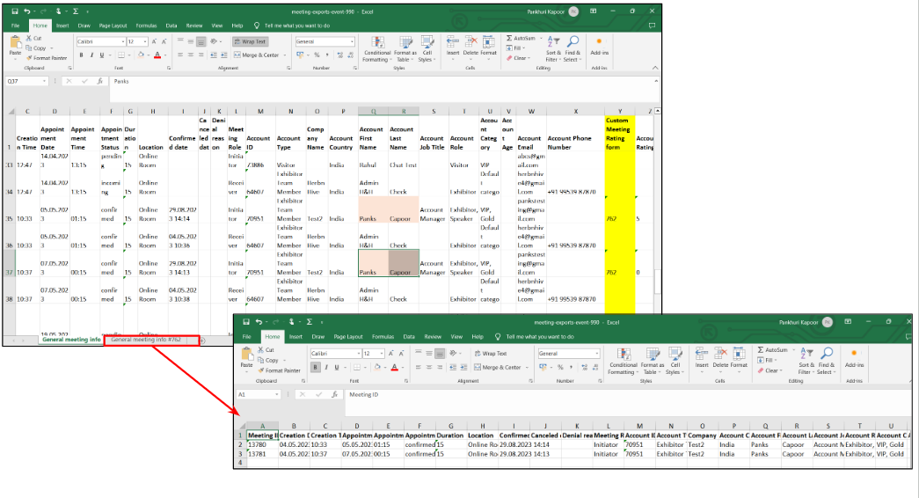Open General number format dropdown, upper window
Screen dimensions: 919x498
(x=352, y=41)
